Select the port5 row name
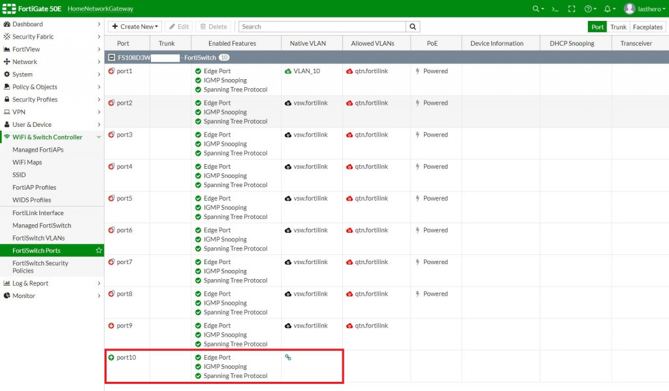669x391 pixels. 125,198
